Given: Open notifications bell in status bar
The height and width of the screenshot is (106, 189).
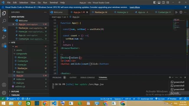Looking at the screenshot, I should (x=185, y=99).
